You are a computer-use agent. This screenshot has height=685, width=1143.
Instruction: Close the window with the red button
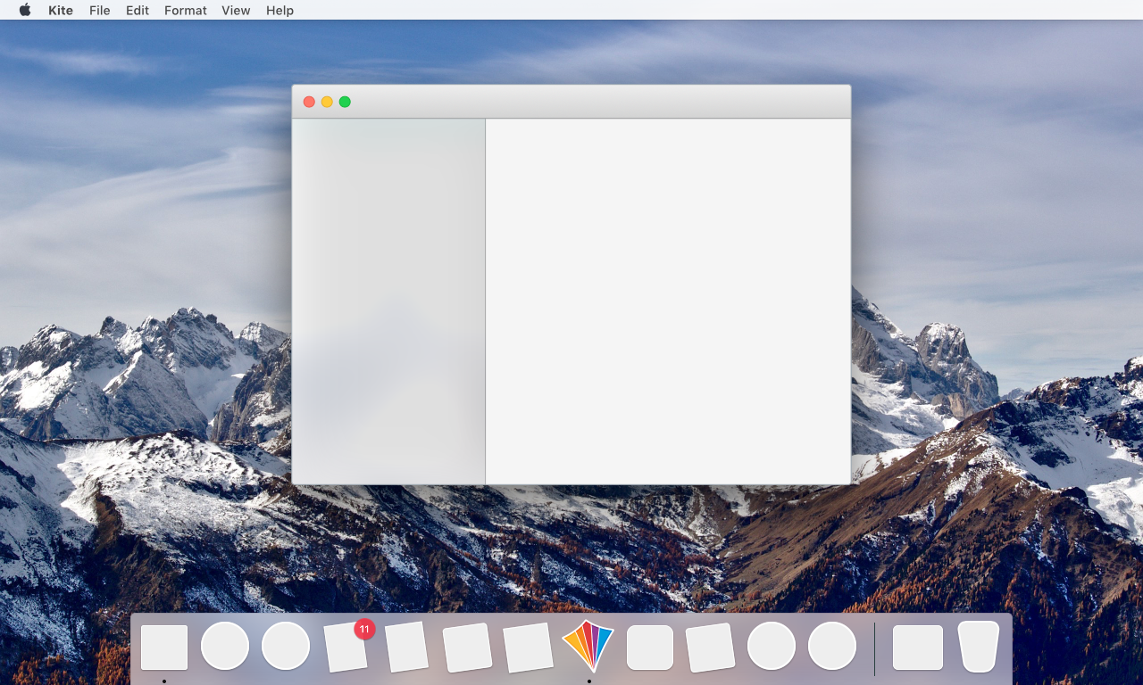(309, 102)
